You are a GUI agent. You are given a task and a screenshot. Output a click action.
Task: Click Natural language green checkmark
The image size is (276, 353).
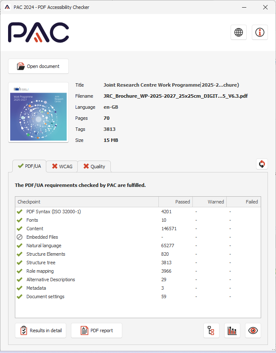20,246
